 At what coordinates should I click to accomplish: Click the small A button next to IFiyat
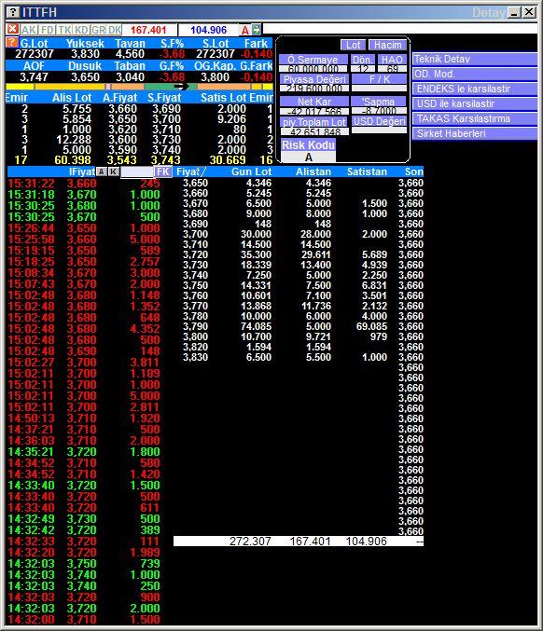[x=102, y=171]
